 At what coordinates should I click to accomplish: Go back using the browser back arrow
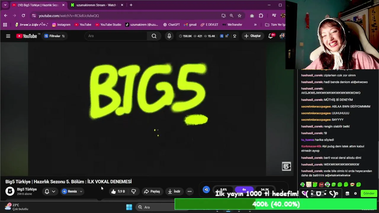[x=6, y=16]
